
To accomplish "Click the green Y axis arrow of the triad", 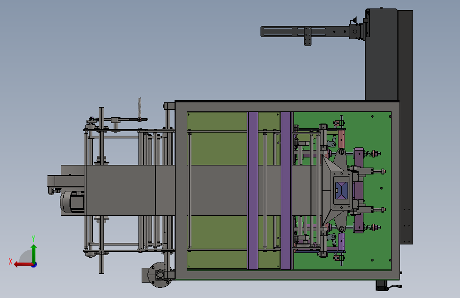I will coord(34,253).
